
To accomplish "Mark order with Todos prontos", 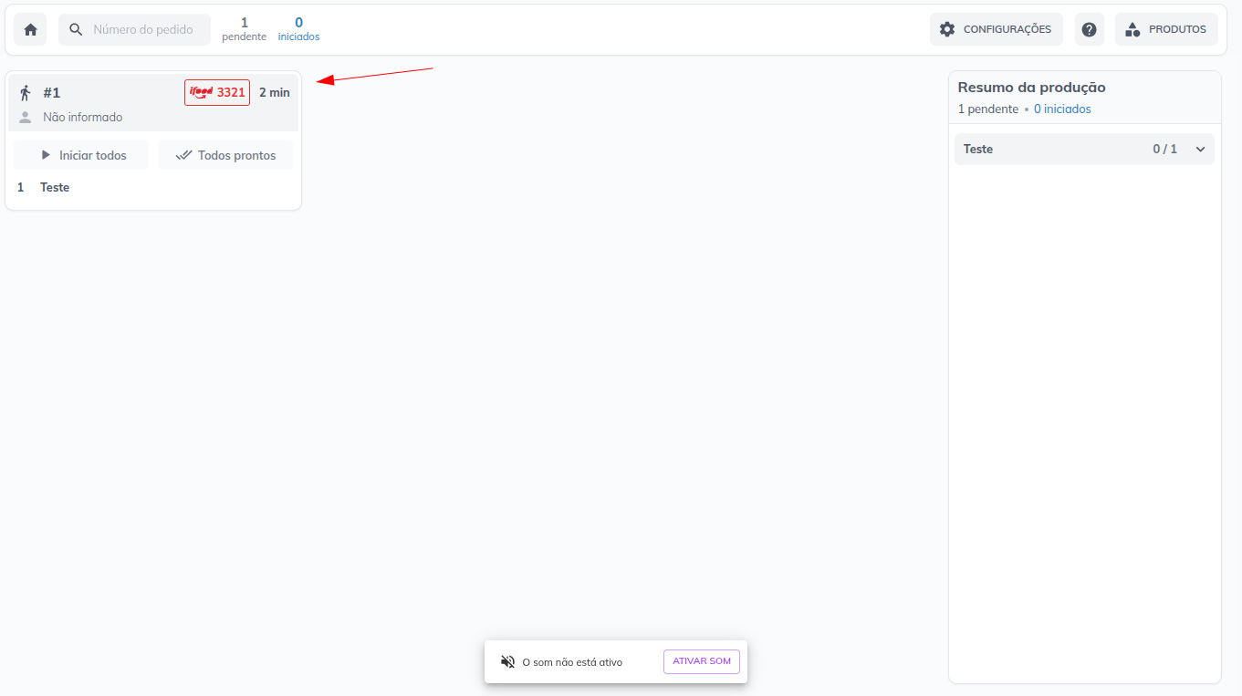I will [x=225, y=155].
